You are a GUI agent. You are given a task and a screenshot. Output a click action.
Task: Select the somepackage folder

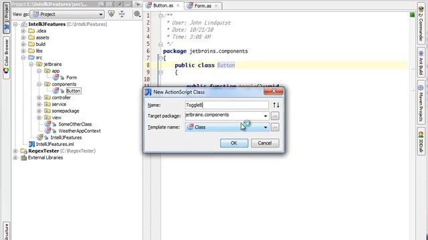coord(66,111)
